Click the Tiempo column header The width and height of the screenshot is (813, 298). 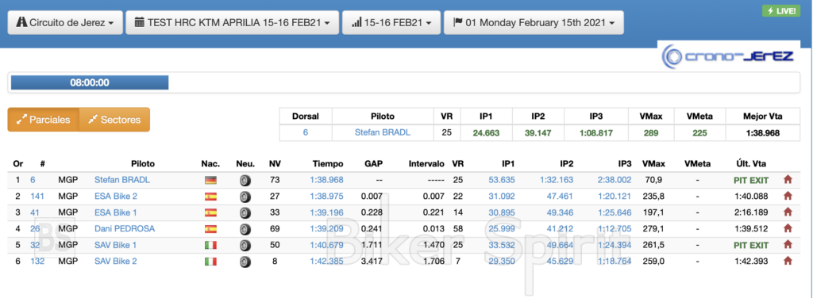(x=328, y=164)
